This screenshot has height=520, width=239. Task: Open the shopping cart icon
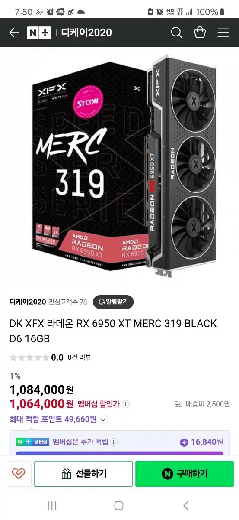point(200,32)
